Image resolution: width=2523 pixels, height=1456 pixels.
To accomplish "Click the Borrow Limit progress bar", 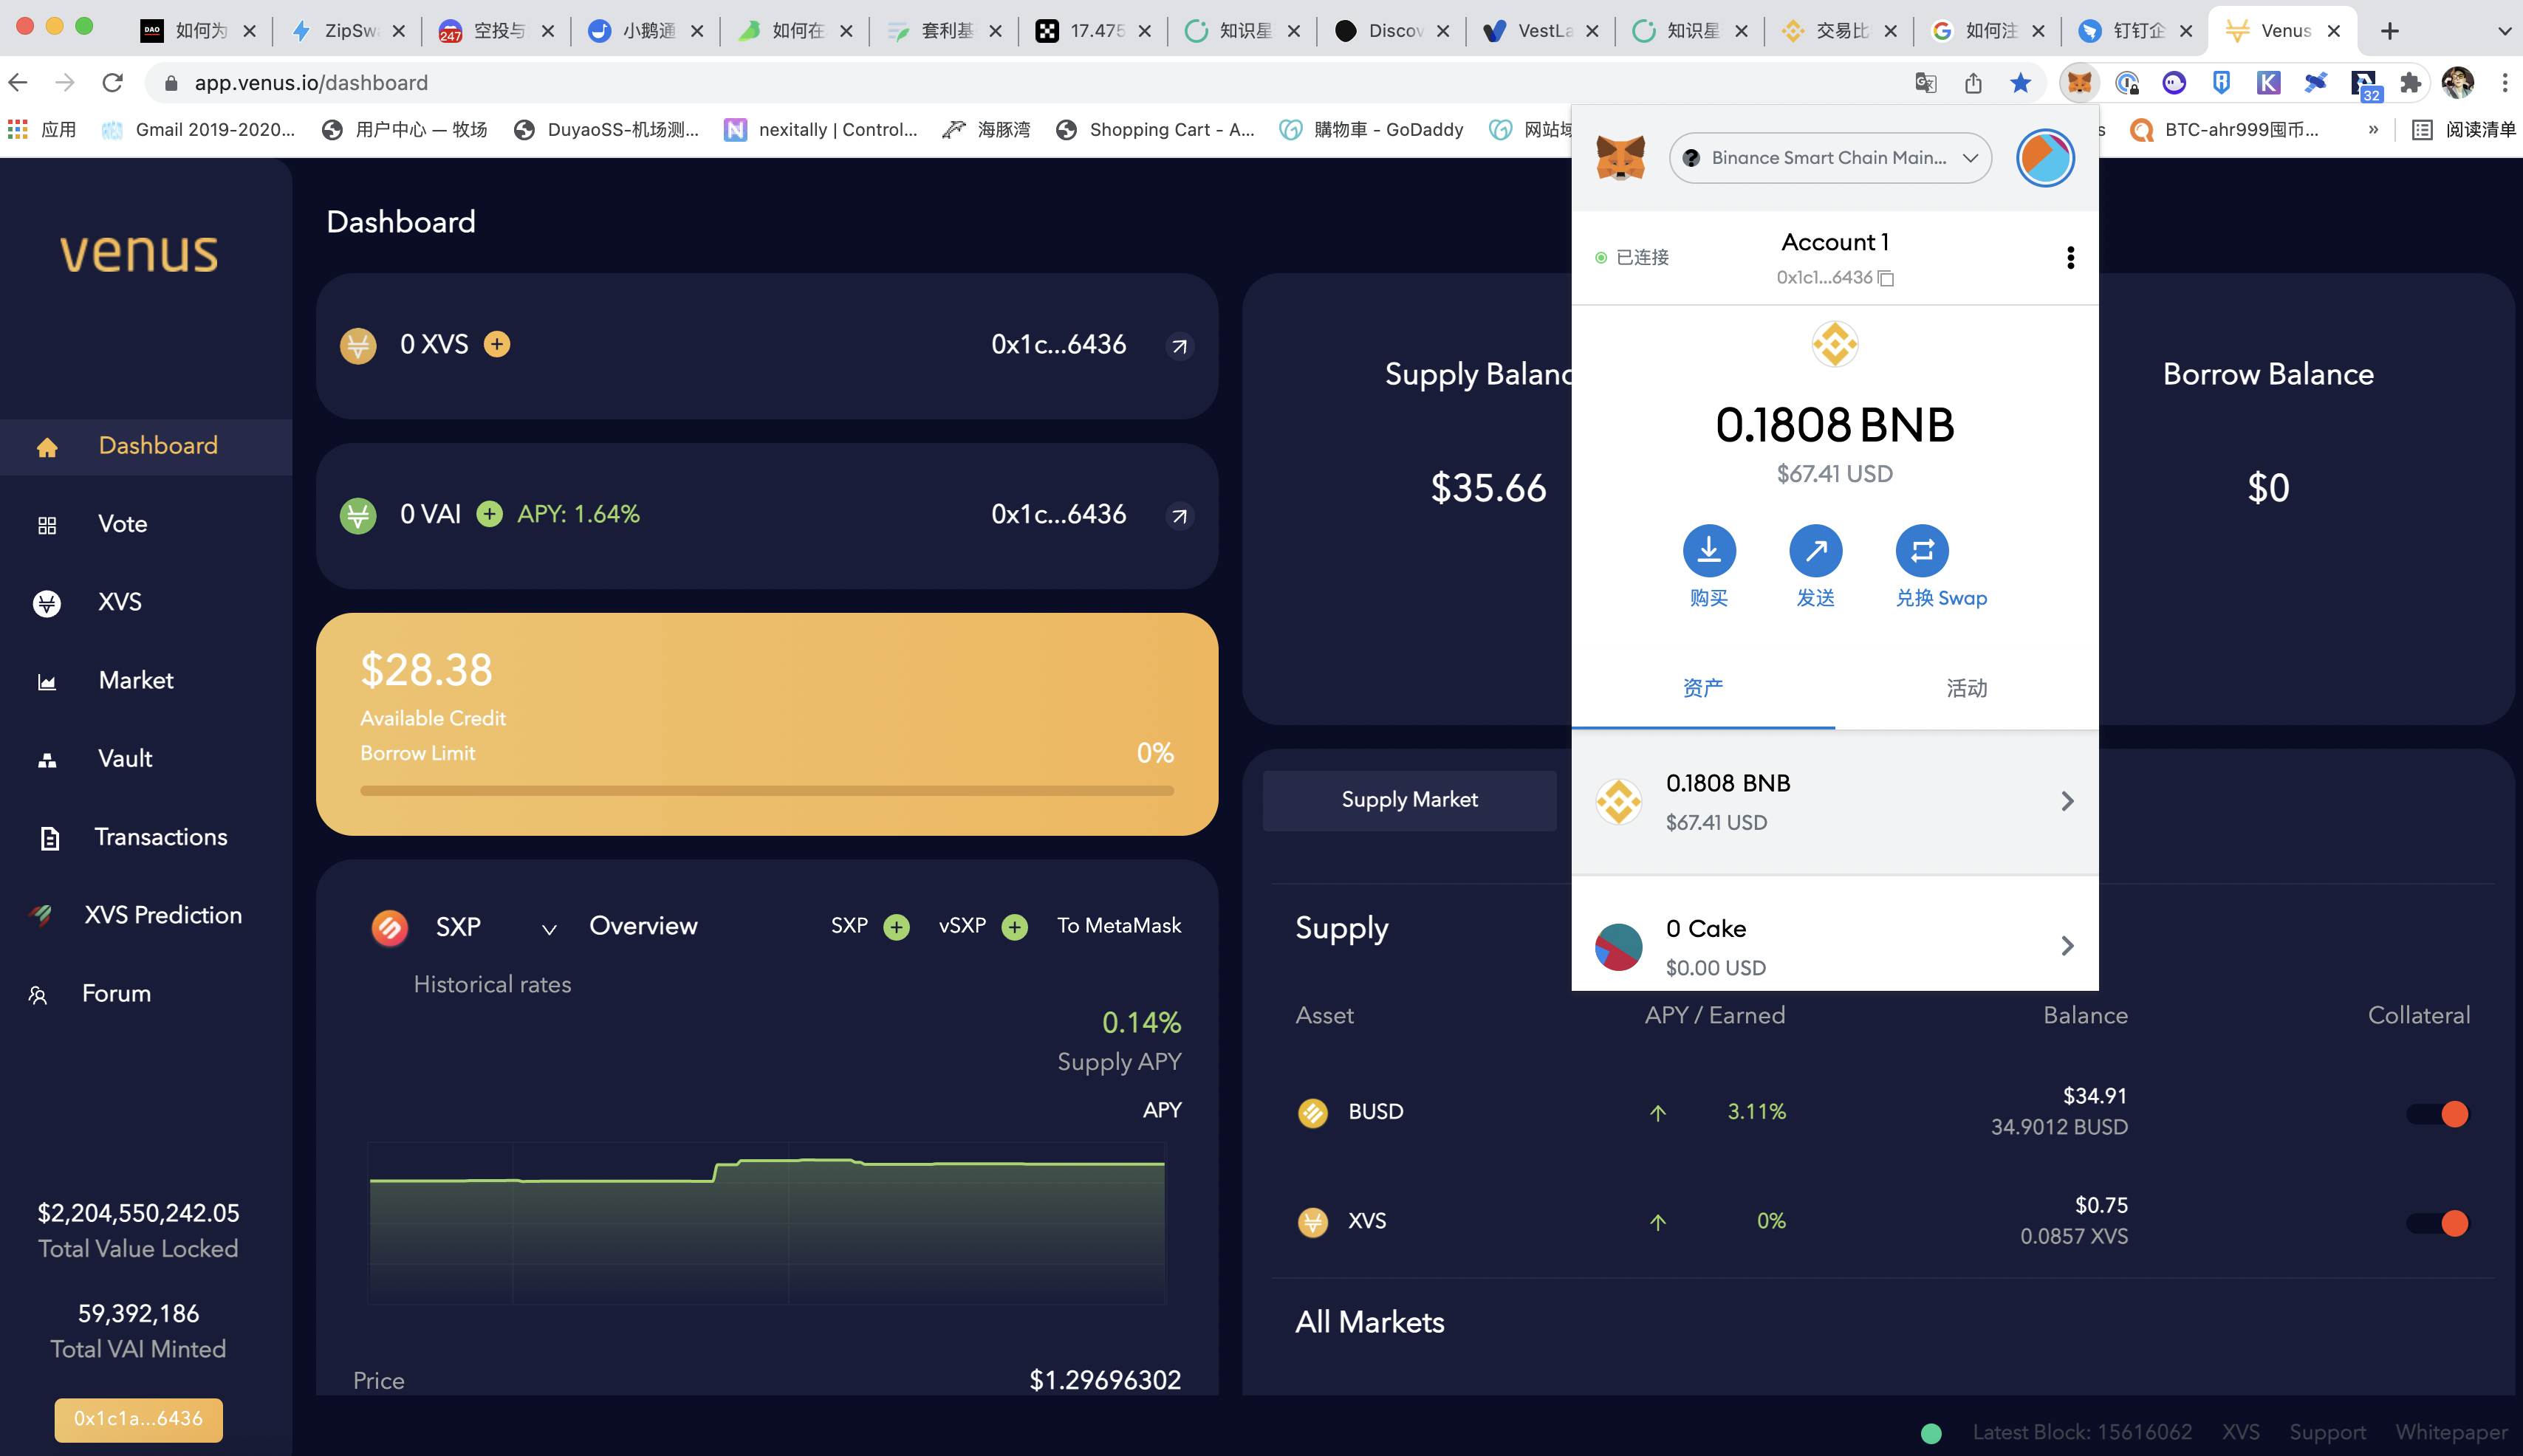I will 766,791.
